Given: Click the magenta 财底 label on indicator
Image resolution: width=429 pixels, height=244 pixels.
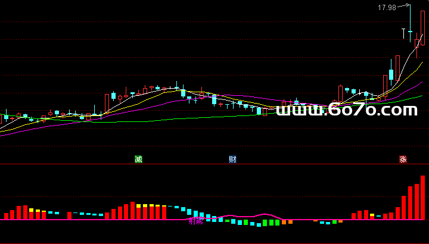Looking at the screenshot, I should 195,221.
